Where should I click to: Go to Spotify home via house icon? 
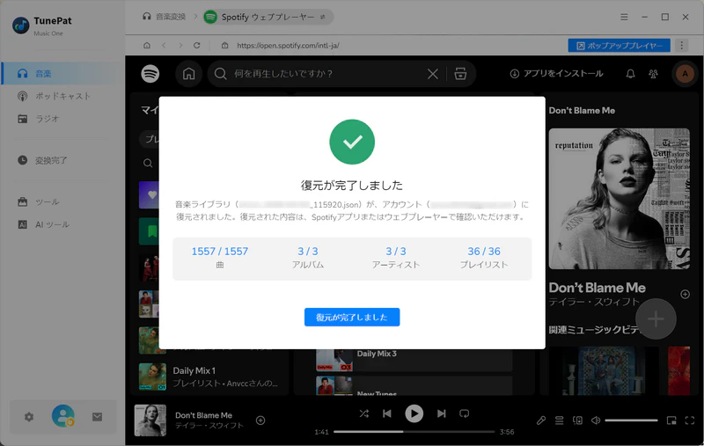tap(188, 74)
